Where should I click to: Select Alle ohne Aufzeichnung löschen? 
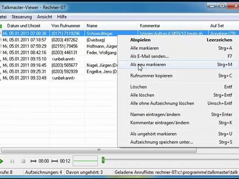(162, 103)
